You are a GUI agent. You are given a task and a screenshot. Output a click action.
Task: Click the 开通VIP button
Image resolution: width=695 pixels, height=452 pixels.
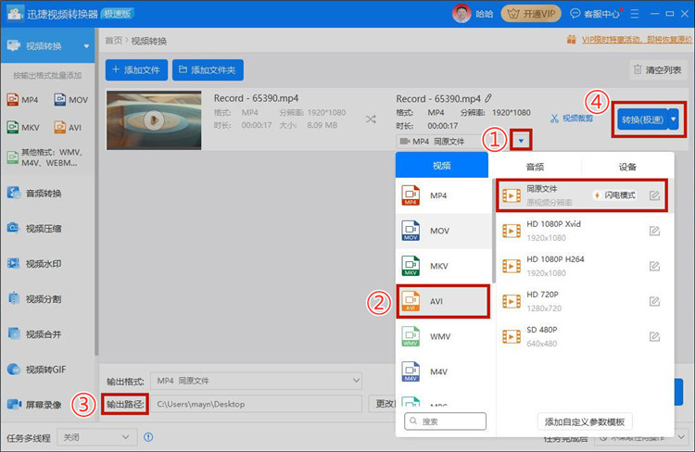pyautogui.click(x=531, y=14)
